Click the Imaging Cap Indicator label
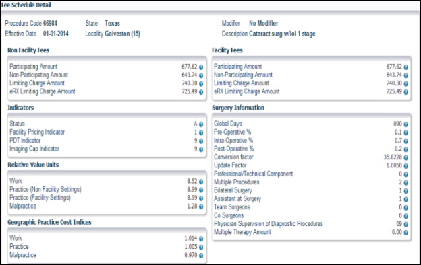 click(x=34, y=149)
